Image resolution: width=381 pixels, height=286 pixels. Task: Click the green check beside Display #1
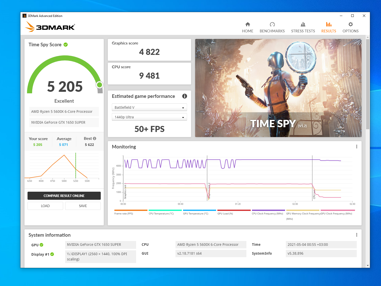(52, 254)
